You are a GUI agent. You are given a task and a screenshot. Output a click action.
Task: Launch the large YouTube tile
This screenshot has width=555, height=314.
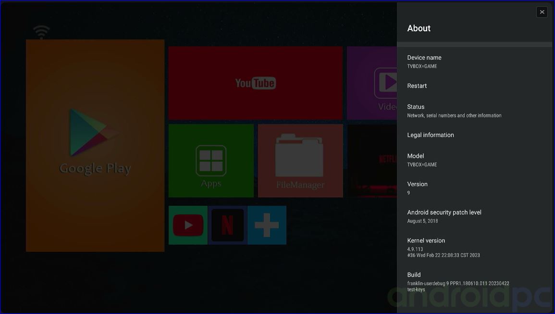(255, 83)
